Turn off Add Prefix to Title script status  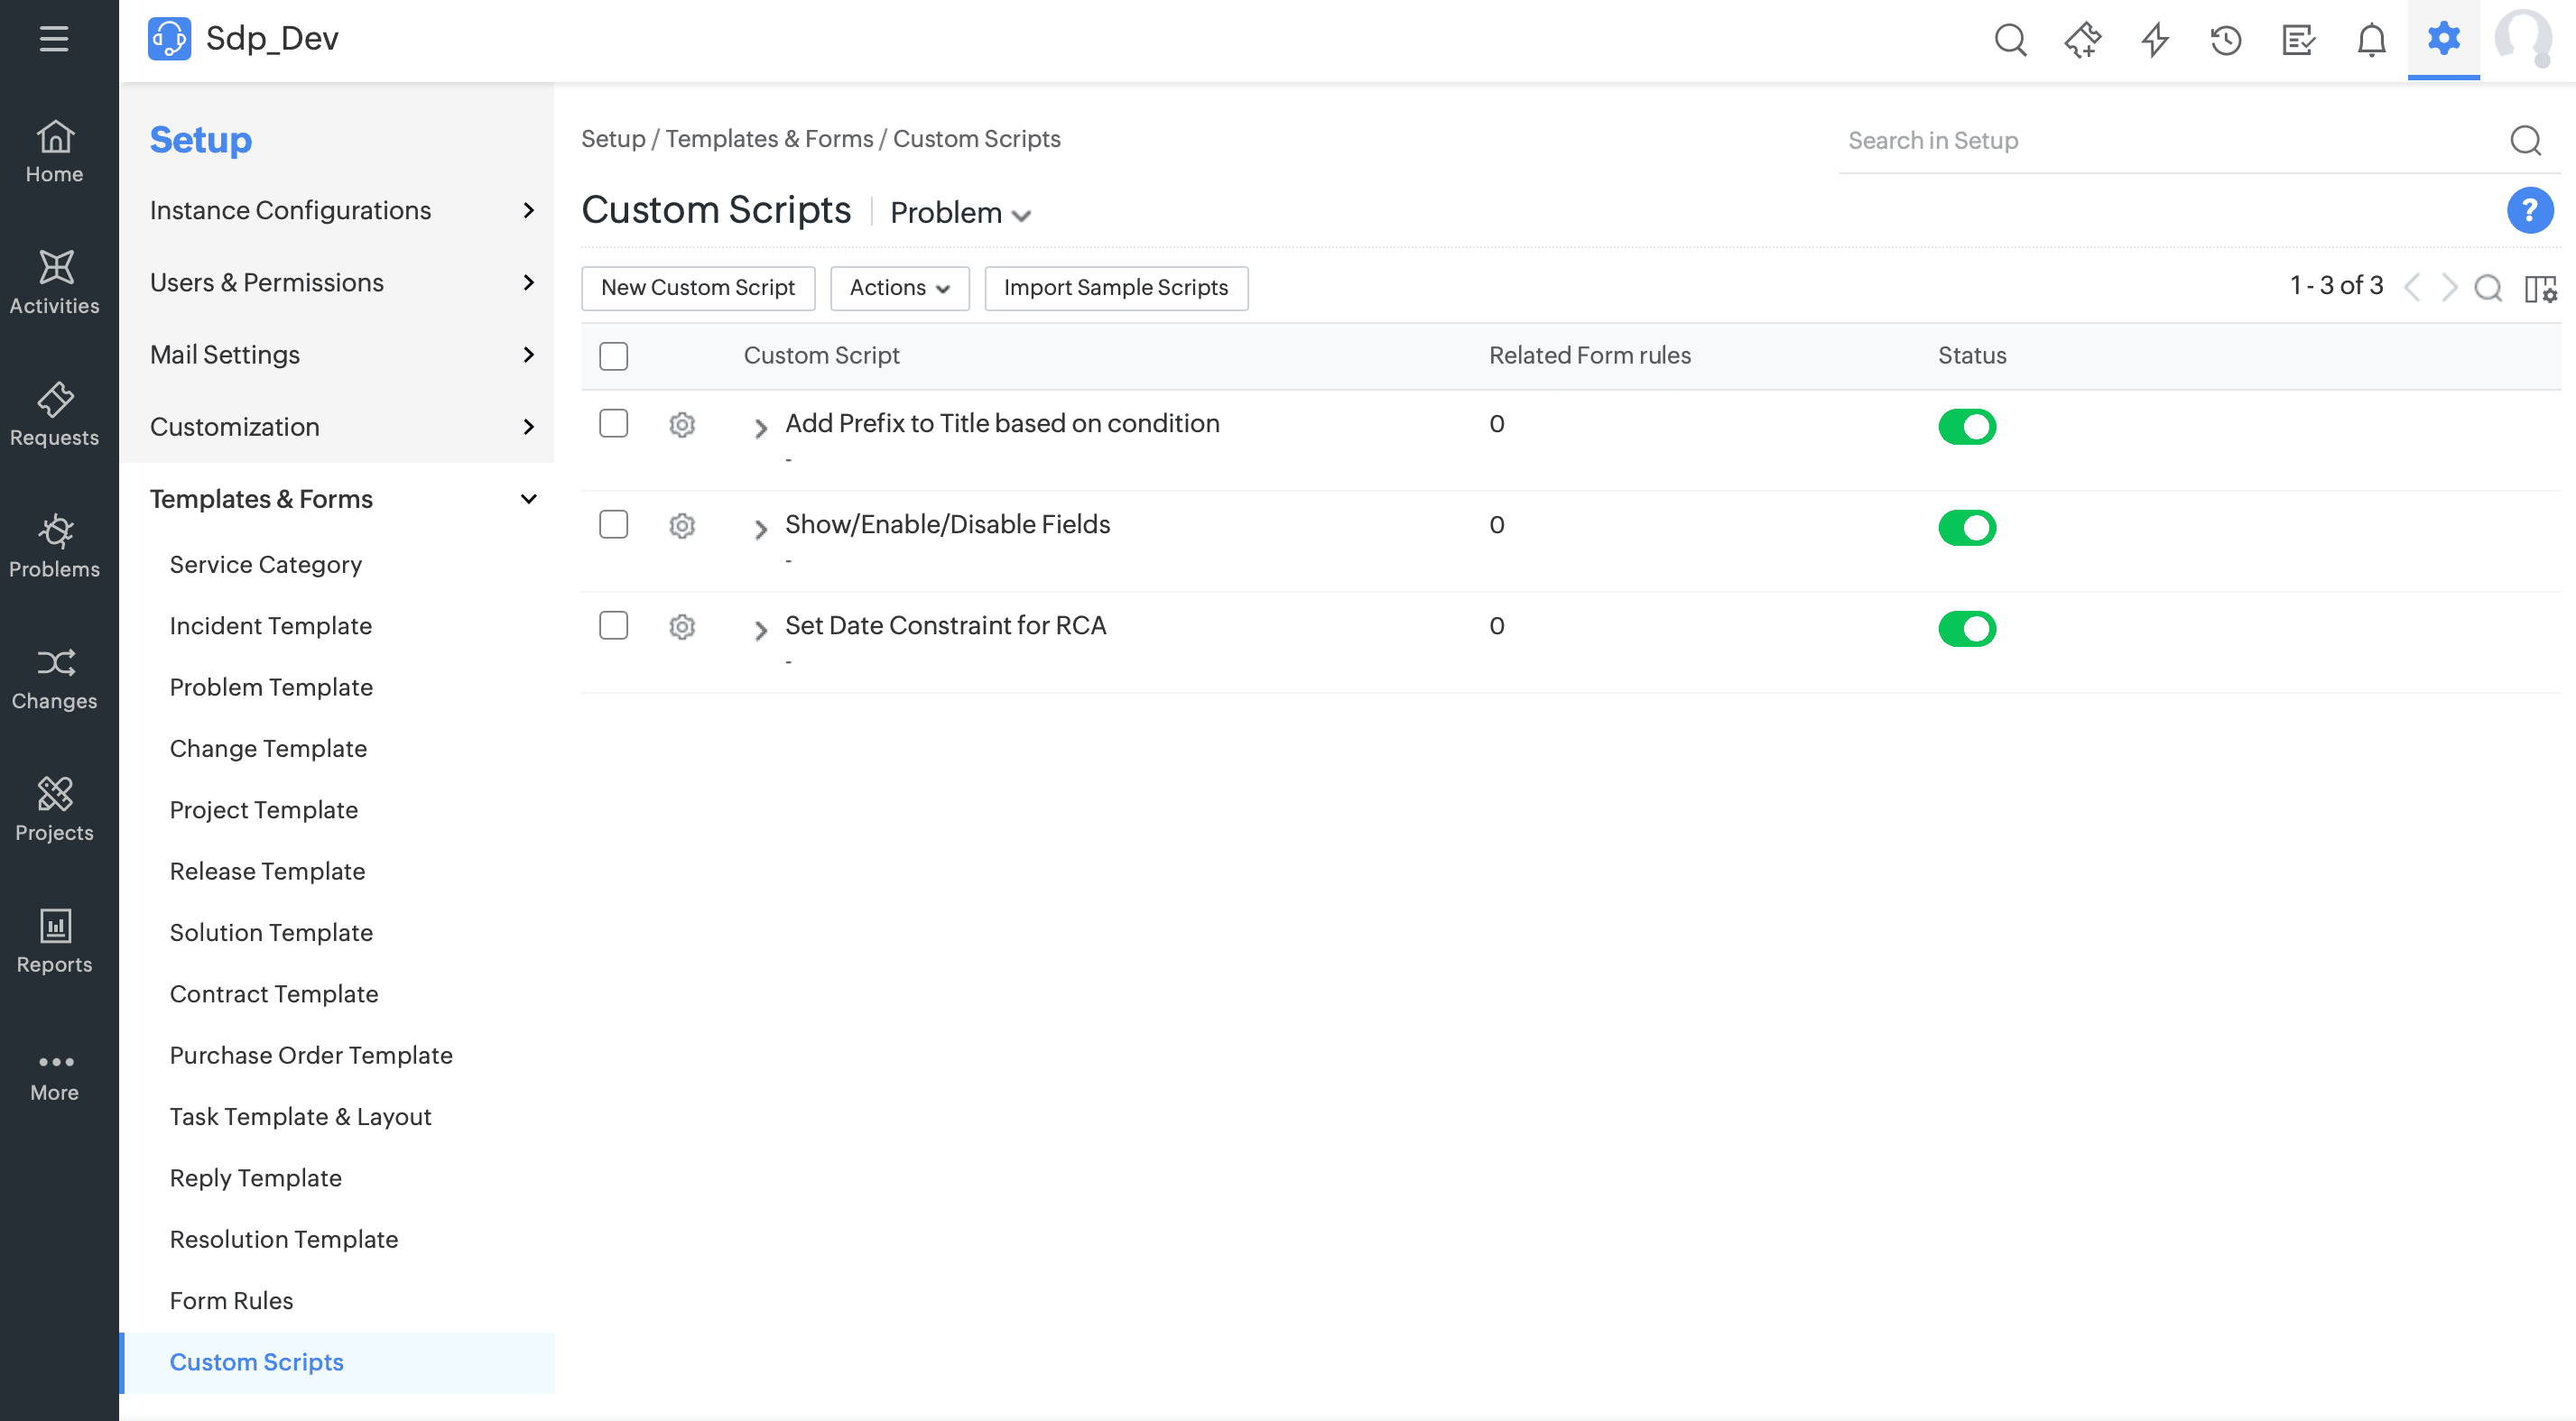[1968, 427]
